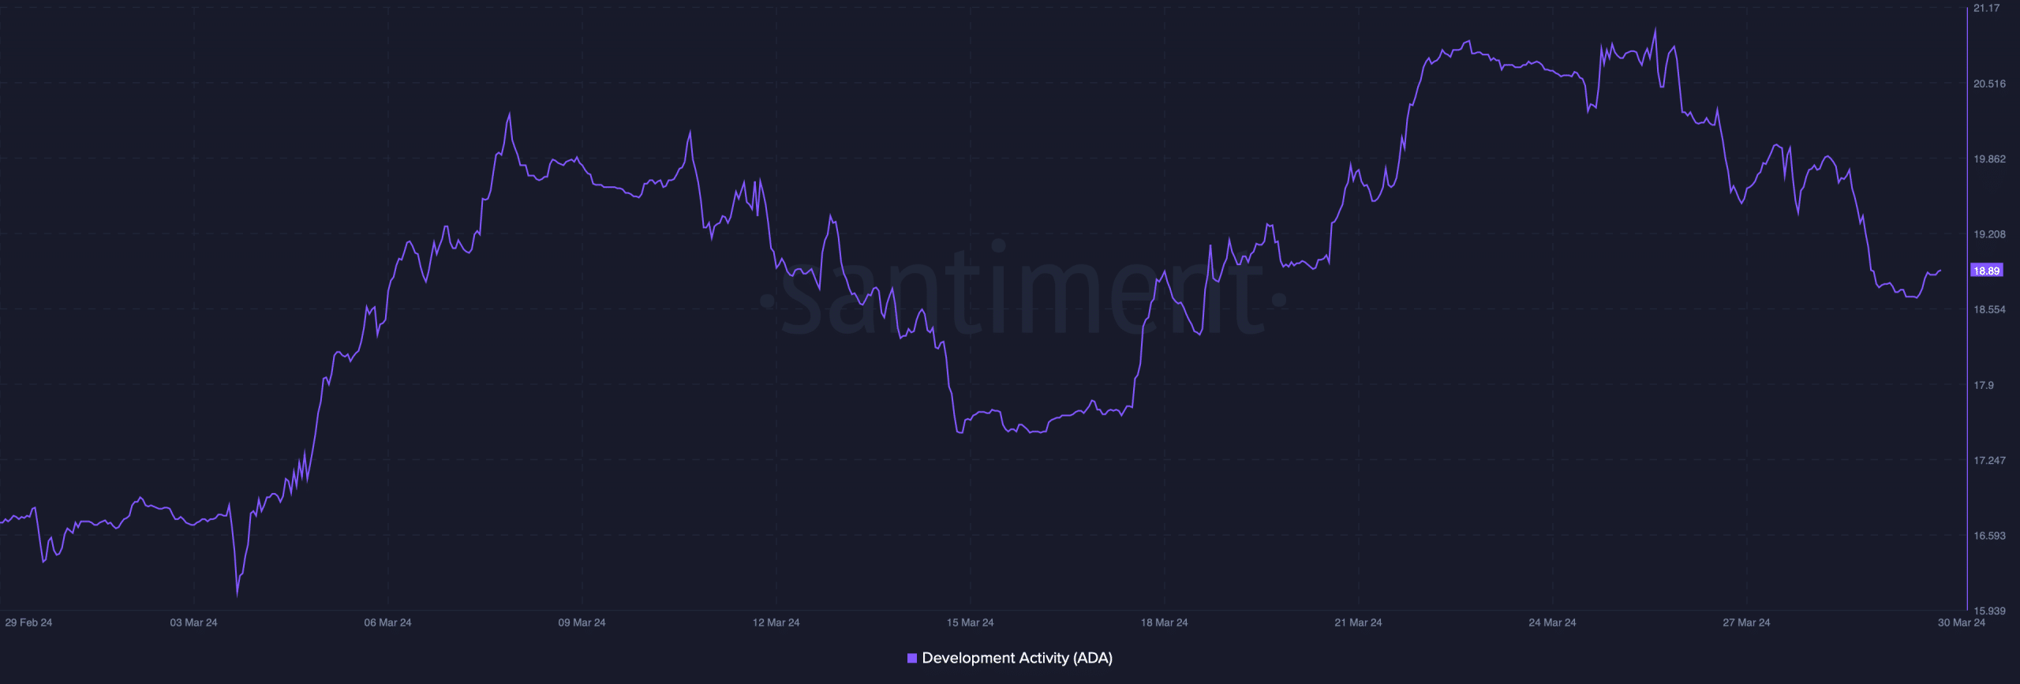Click the 09 Mar 24 date label

pyautogui.click(x=582, y=622)
